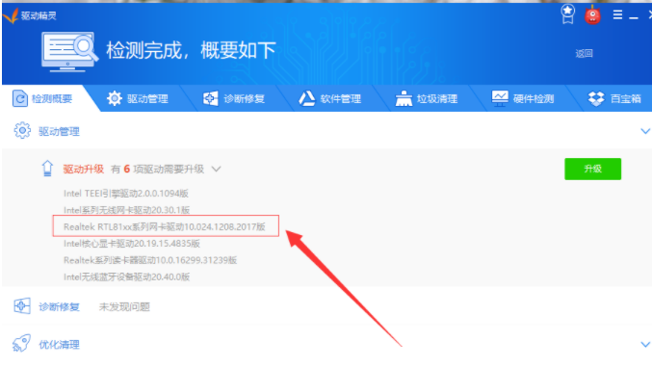Click the broom icon in 垃圾清理 tab
Viewport: 652px width, 368px height.
404,98
